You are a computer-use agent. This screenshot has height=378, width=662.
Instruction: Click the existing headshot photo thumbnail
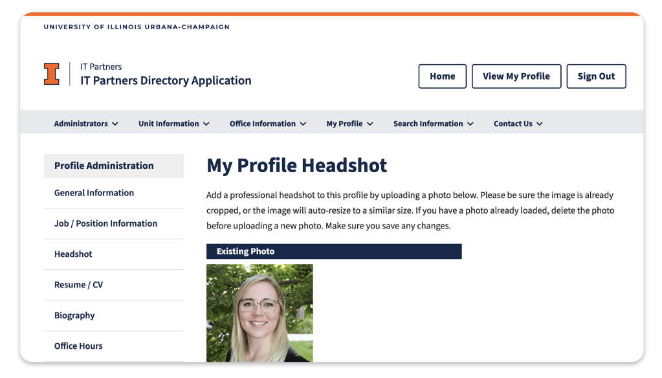click(x=259, y=313)
